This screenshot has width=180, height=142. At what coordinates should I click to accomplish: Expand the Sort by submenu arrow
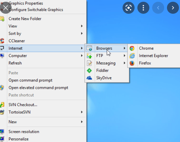pos(82,33)
